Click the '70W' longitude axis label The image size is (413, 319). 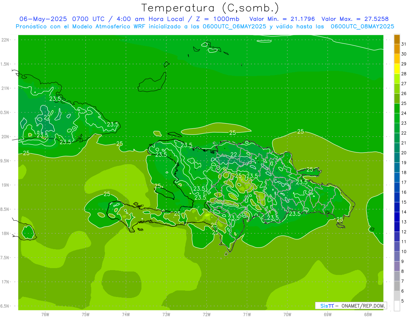287,314
